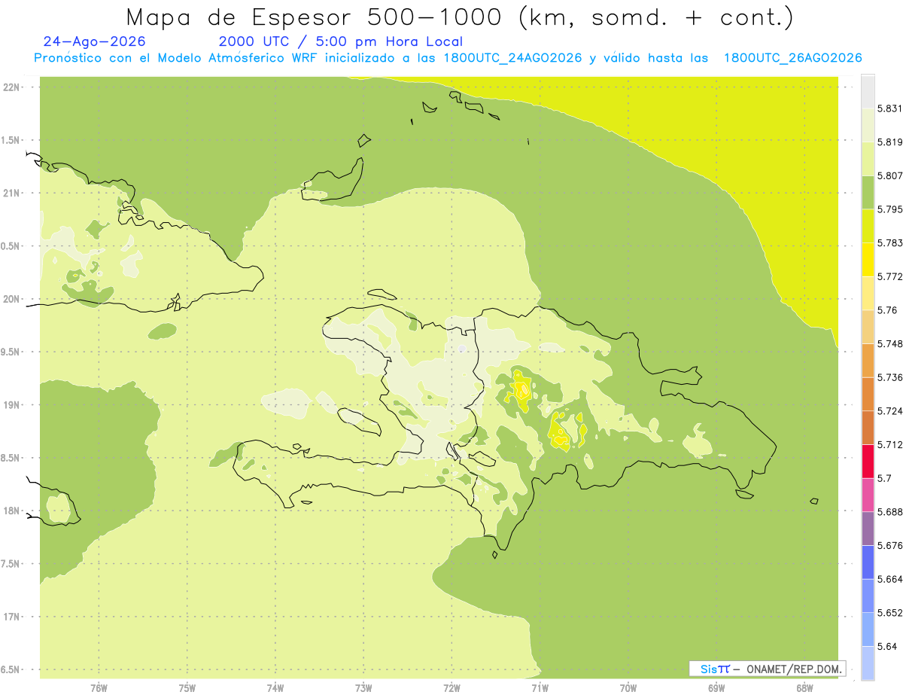
Task: Click the 20N latitude label
Action: pyautogui.click(x=11, y=299)
